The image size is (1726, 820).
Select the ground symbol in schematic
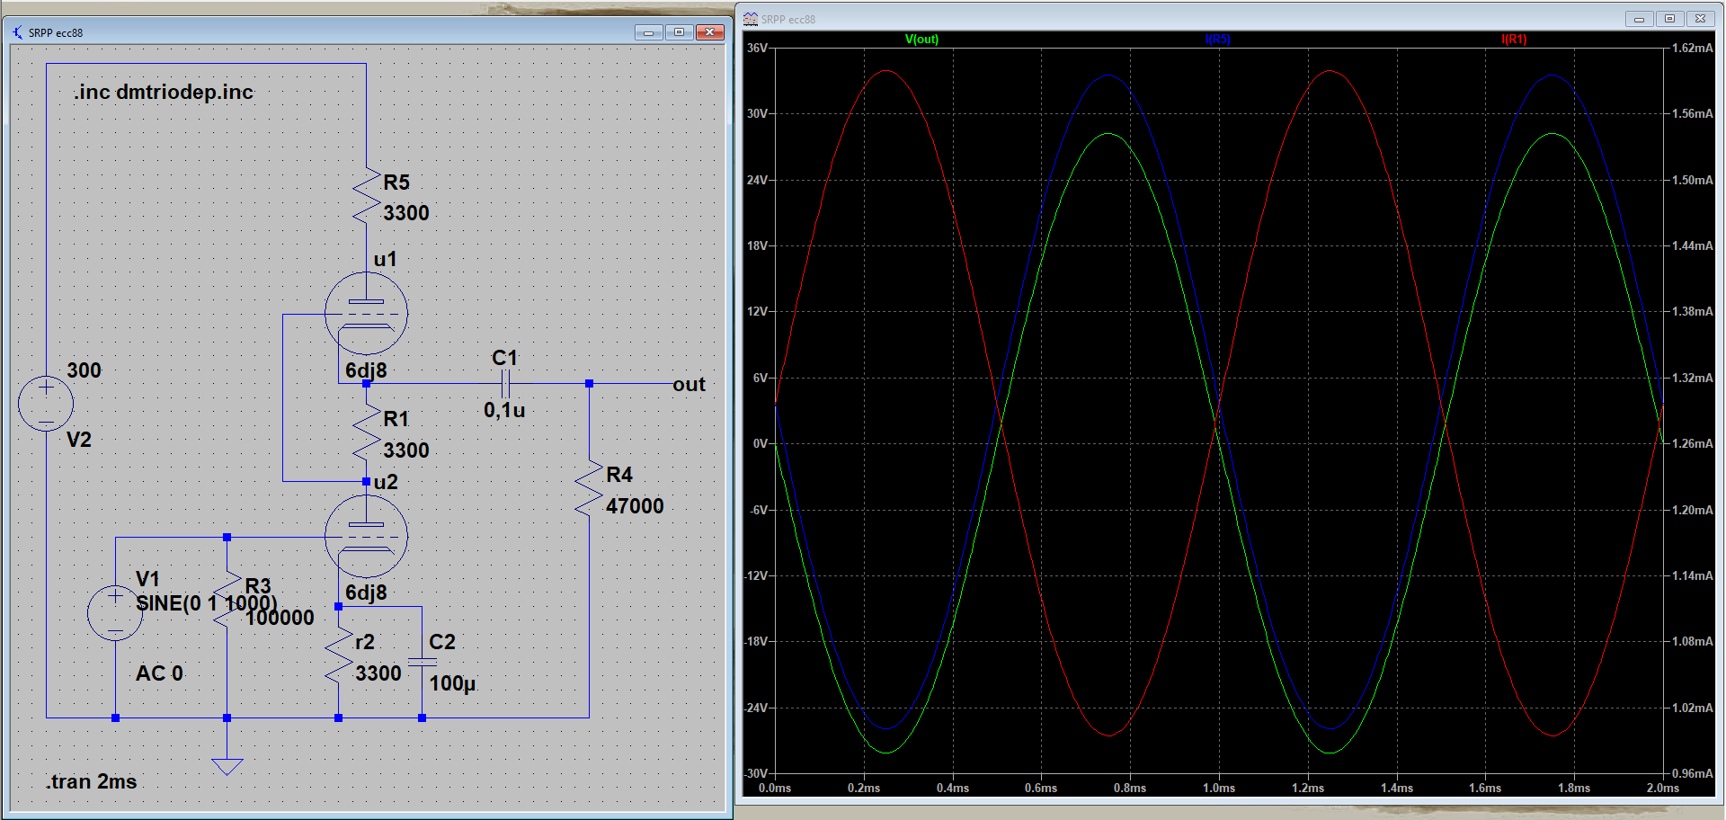(227, 765)
